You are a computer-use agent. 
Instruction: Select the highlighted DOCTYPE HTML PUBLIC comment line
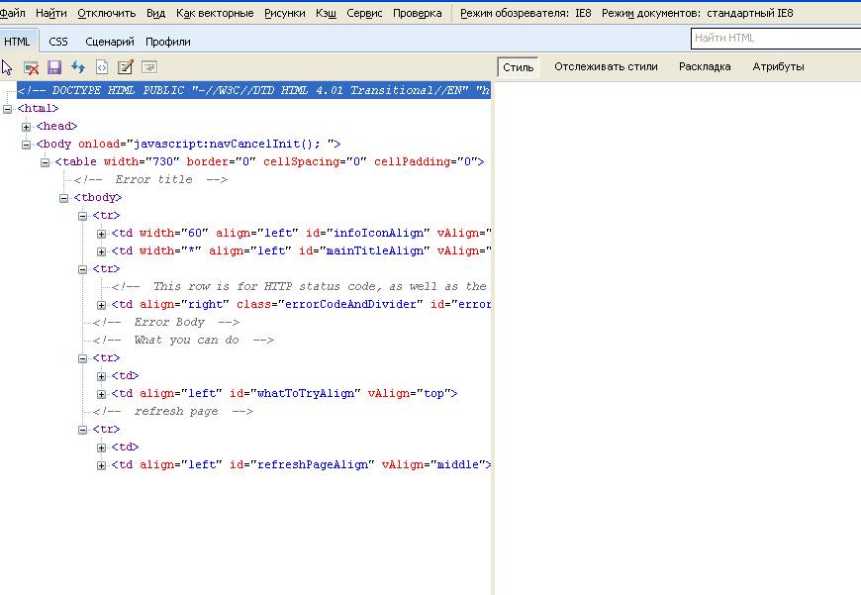tap(253, 90)
